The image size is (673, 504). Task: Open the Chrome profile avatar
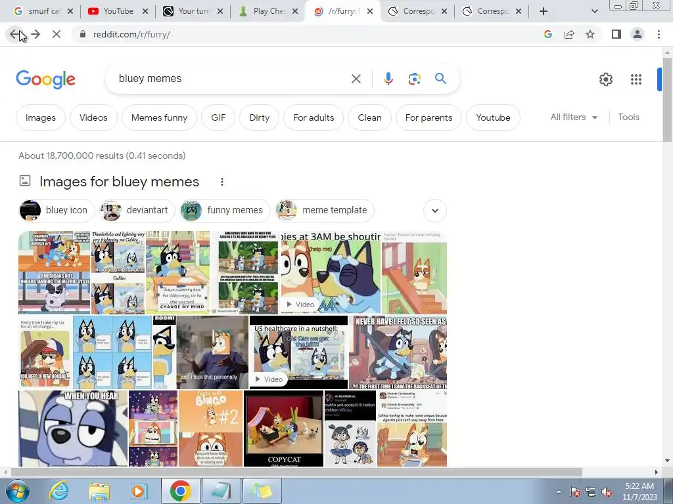click(x=638, y=34)
